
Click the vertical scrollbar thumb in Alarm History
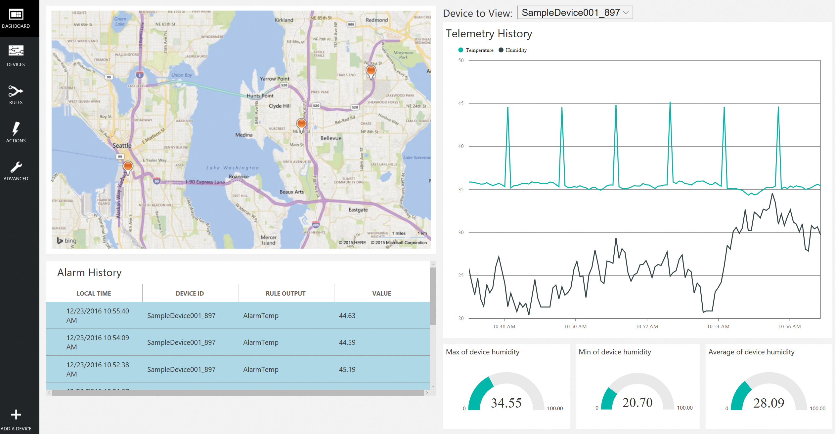tap(433, 296)
